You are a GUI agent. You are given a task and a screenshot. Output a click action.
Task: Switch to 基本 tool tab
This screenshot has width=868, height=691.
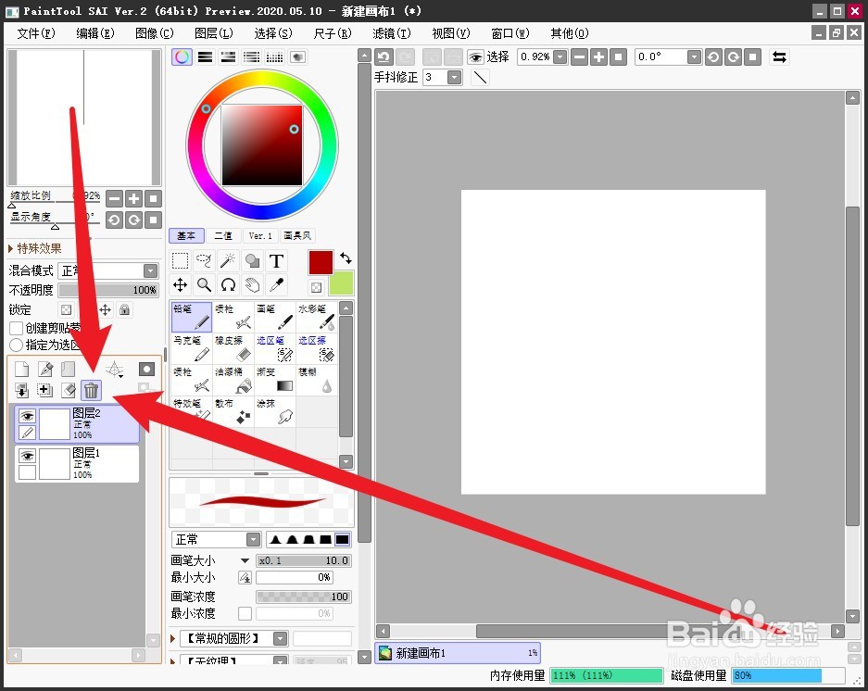(x=186, y=236)
